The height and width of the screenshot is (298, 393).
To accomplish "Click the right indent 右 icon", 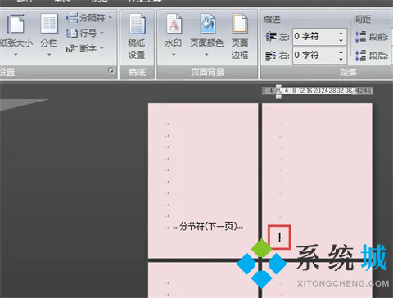I will [271, 56].
